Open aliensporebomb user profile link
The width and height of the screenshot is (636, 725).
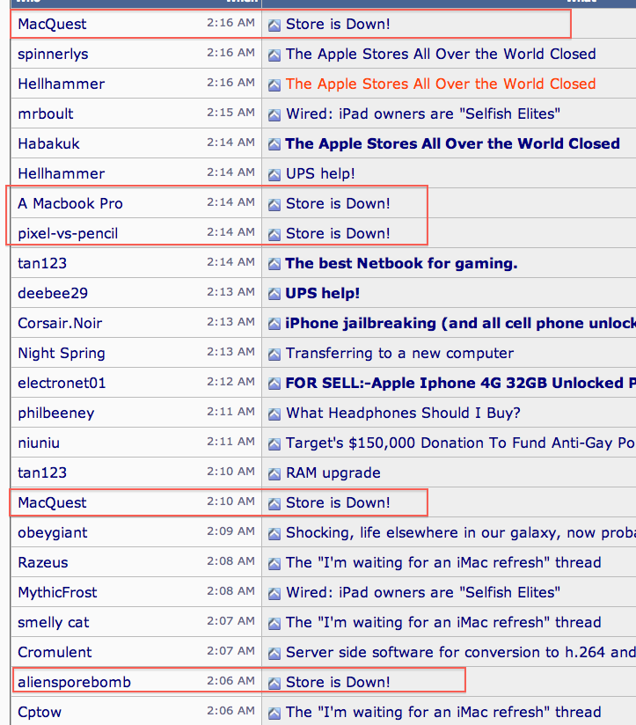click(x=74, y=683)
